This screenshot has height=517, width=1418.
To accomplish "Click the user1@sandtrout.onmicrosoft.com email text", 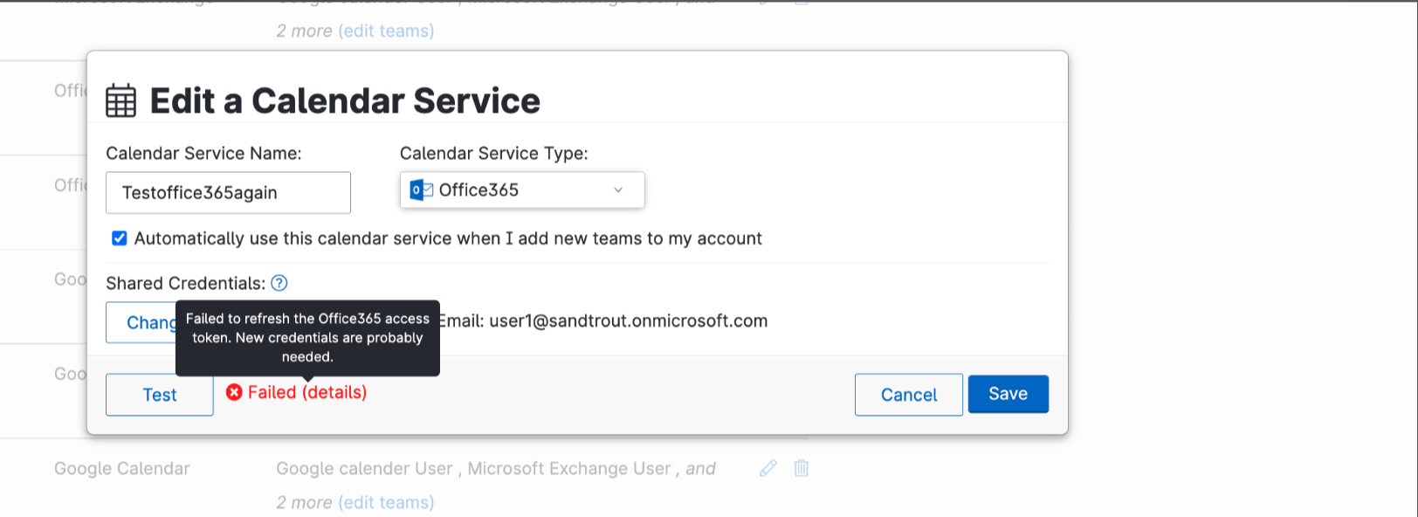I will (629, 321).
